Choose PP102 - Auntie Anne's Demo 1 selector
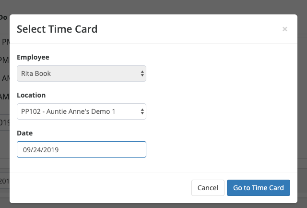This screenshot has width=307, height=208. (69, 111)
